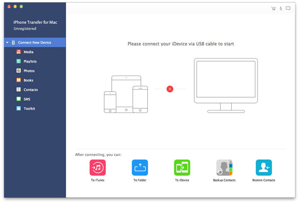Click the Playlists icon in sidebar

click(x=19, y=61)
